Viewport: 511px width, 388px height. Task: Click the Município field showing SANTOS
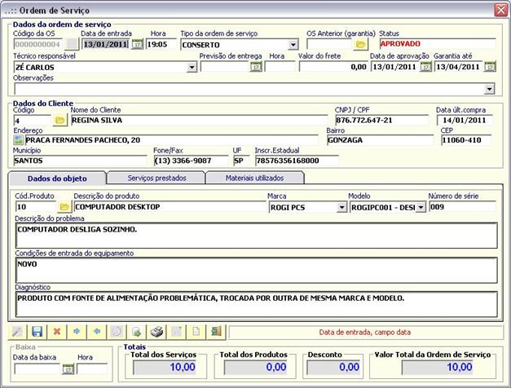[80, 161]
